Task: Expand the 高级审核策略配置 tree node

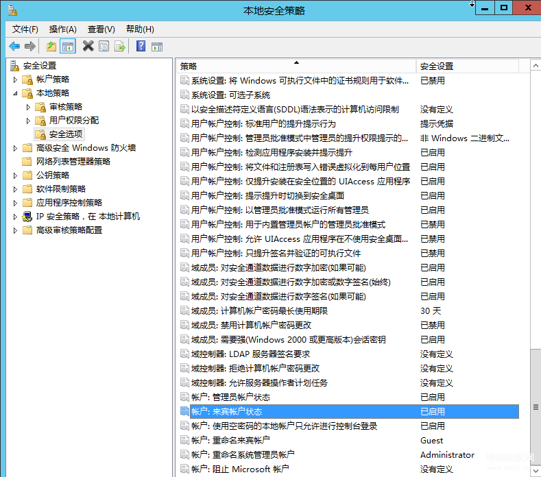Action: pos(15,230)
